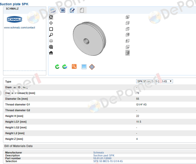Screen dimensions: 196x164
Task: Click the Diameter Ds [mm] label
Action: click(16, 99)
